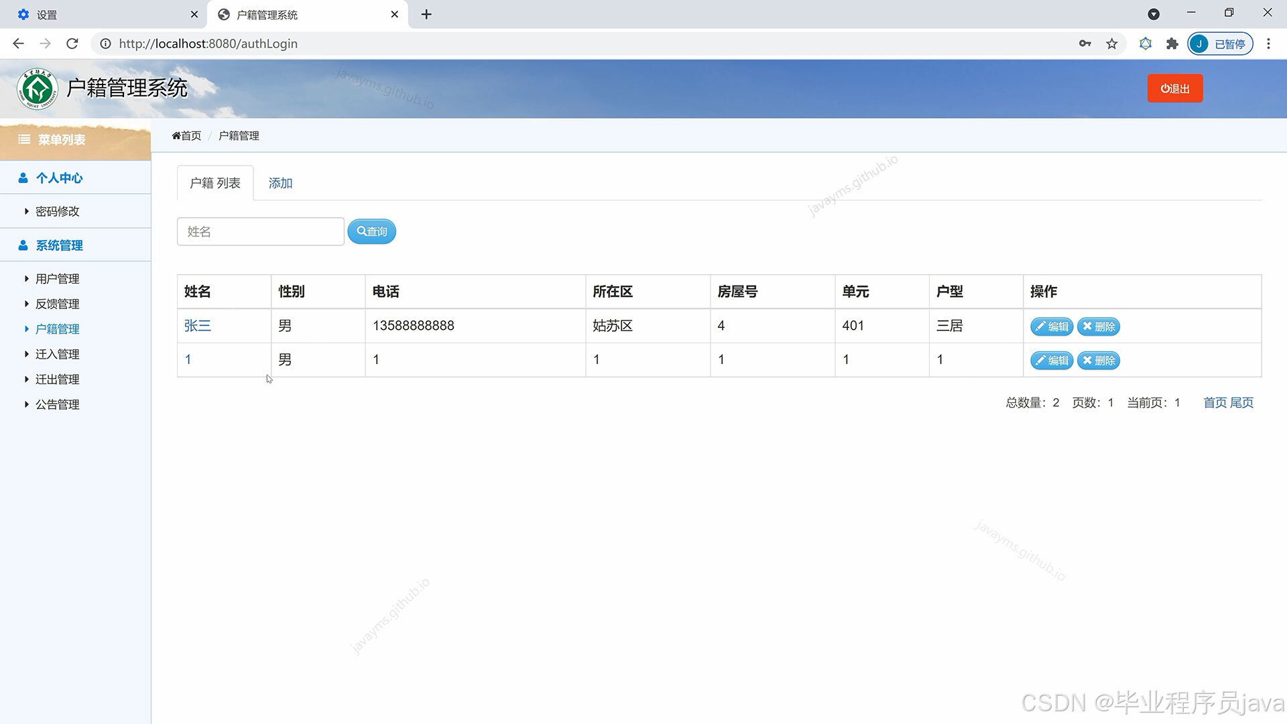Click the browser forward arrow

[45, 44]
